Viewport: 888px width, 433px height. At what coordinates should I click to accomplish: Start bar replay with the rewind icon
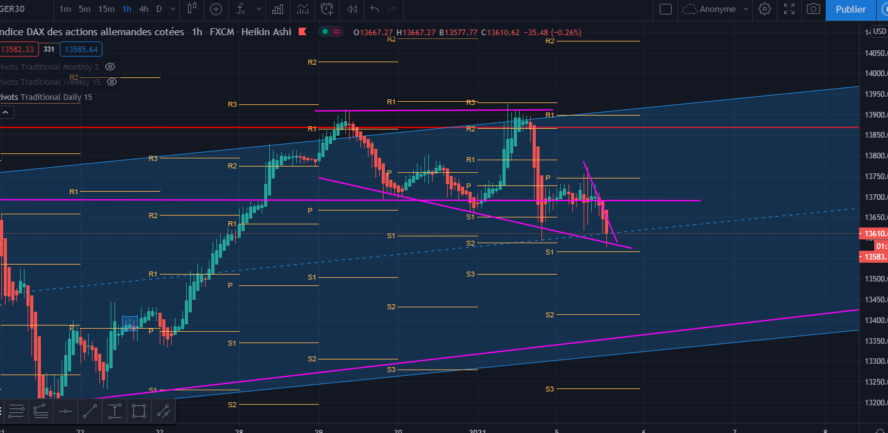pyautogui.click(x=352, y=9)
